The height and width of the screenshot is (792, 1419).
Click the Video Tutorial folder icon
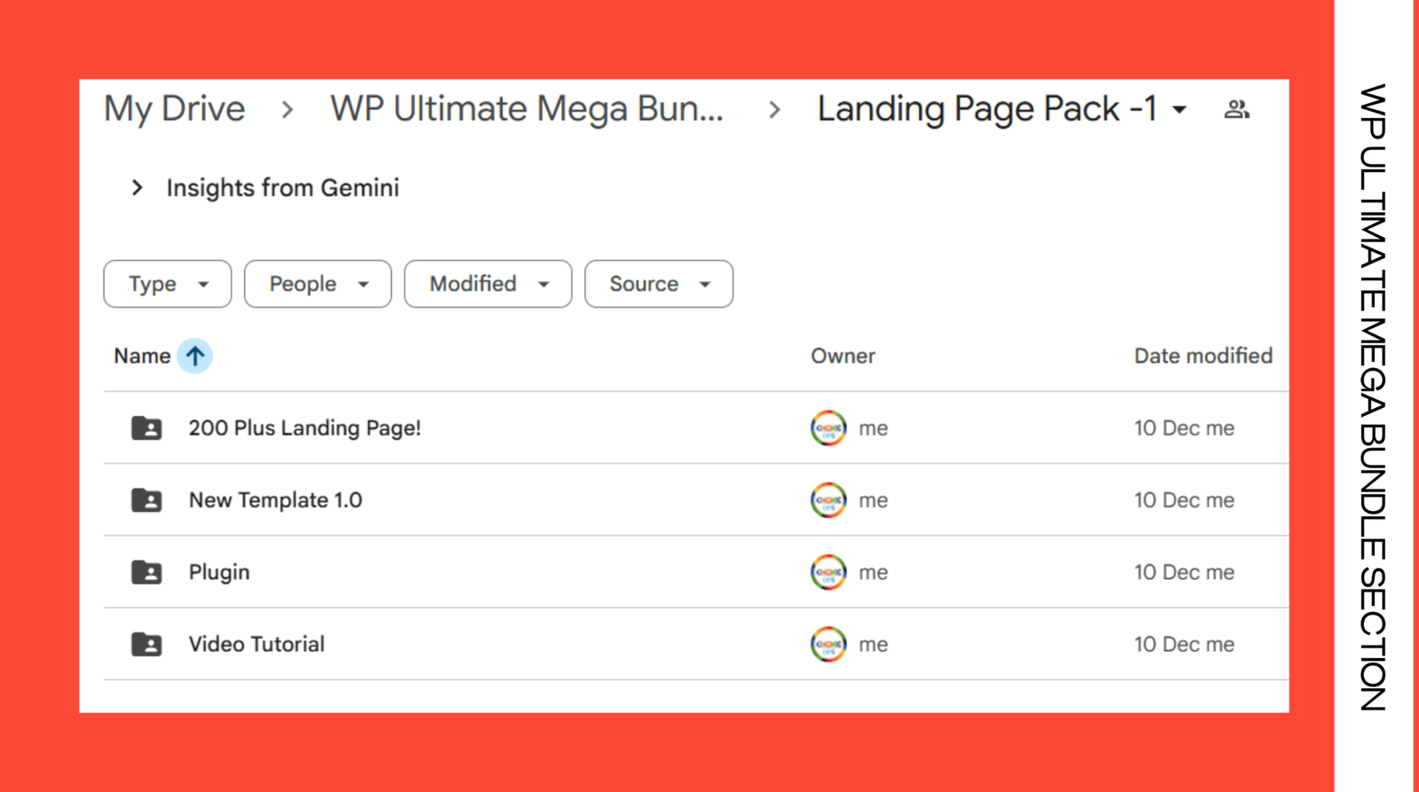tap(146, 645)
